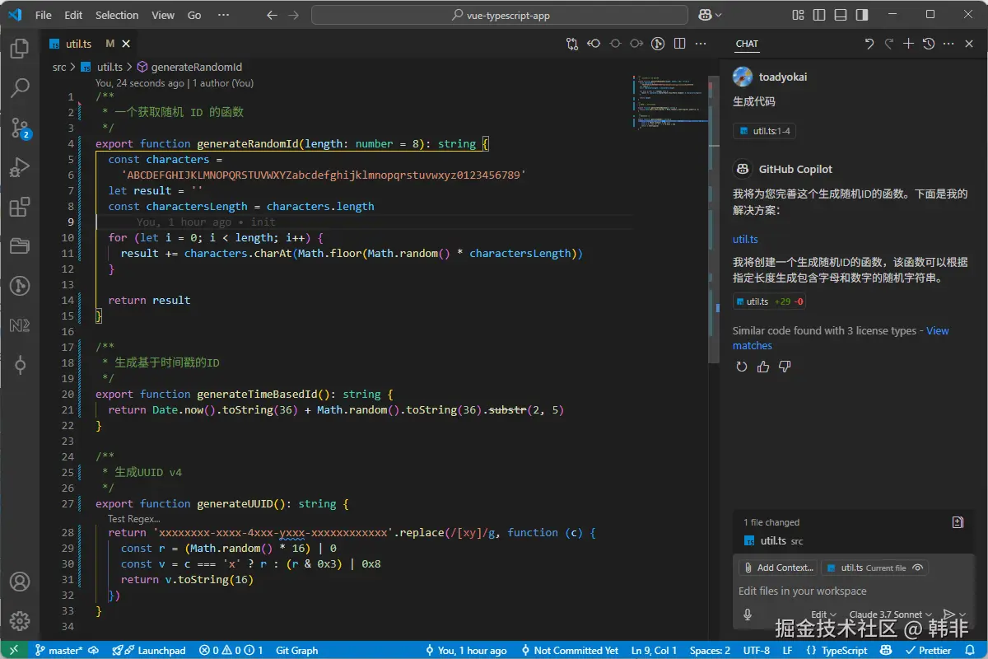The width and height of the screenshot is (988, 659).
Task: Expand the Copilot dropdown in title bar
Action: click(x=719, y=15)
